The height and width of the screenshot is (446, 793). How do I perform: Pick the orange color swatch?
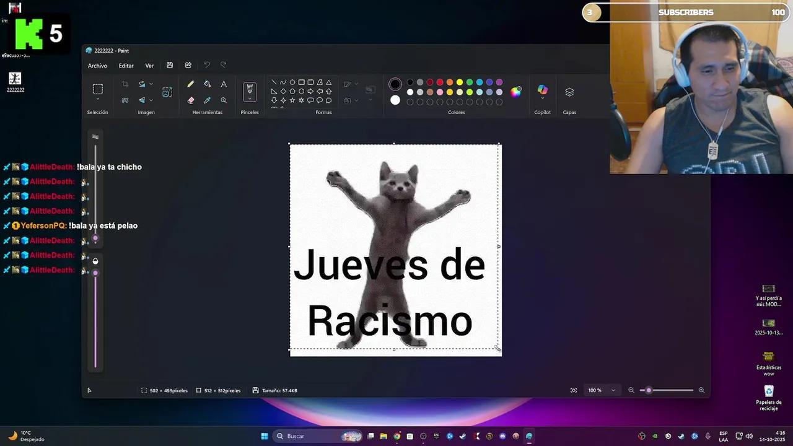click(x=450, y=82)
